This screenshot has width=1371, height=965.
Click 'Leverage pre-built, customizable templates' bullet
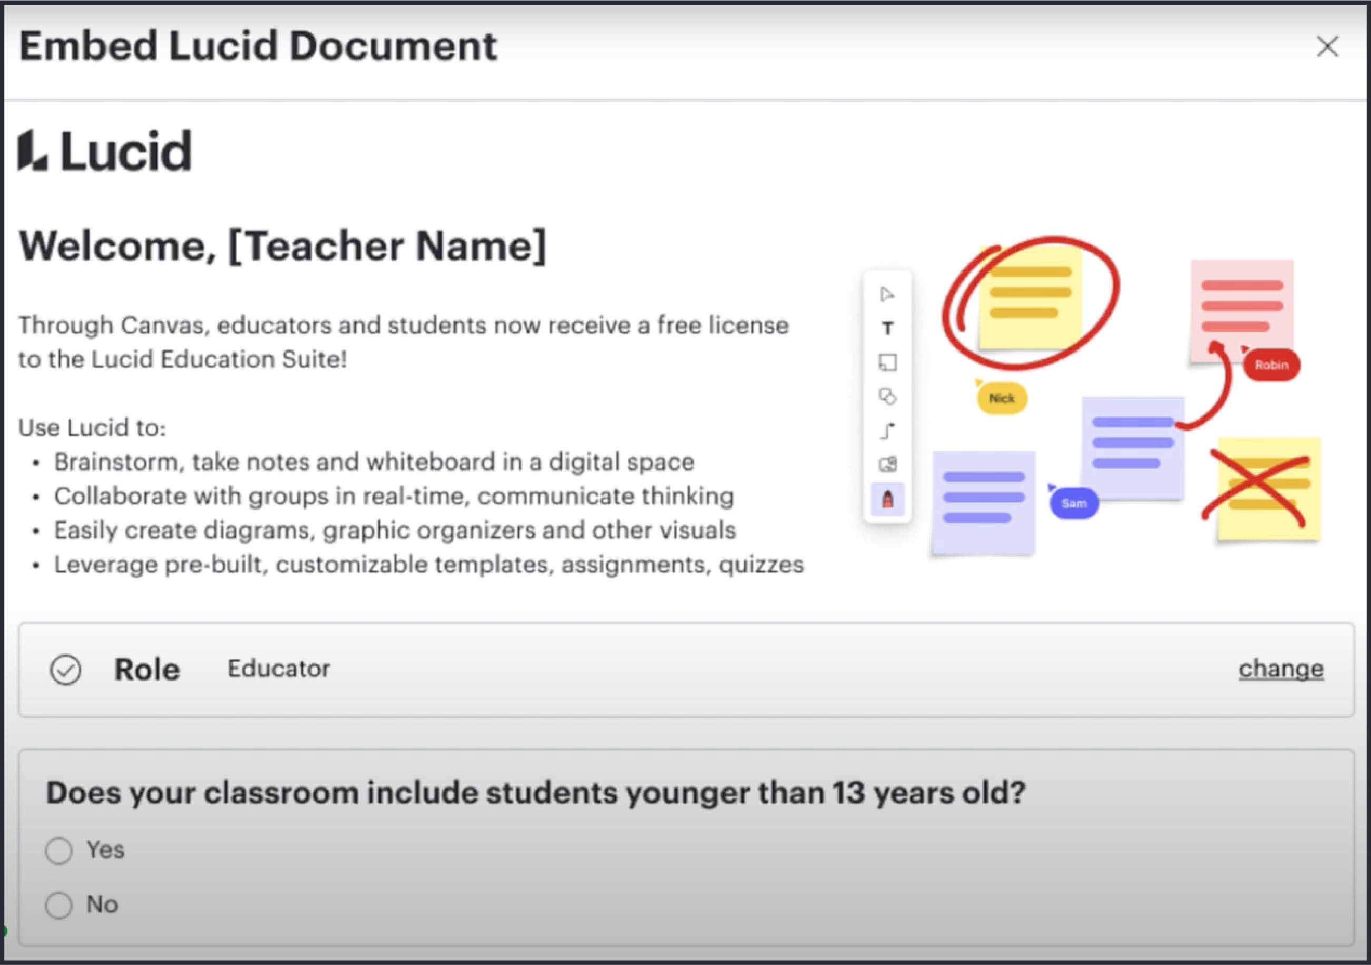[429, 564]
